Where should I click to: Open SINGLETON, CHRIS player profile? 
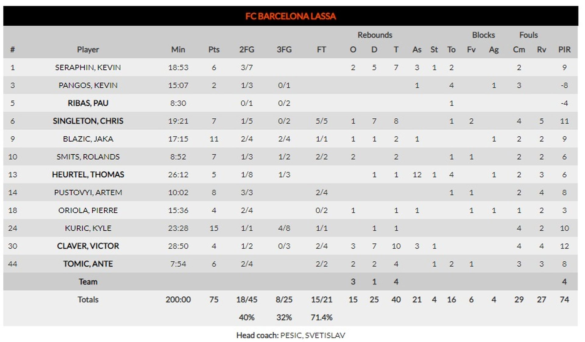click(88, 121)
